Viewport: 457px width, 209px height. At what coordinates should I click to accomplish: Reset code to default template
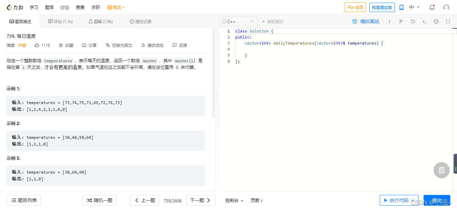click(413, 21)
